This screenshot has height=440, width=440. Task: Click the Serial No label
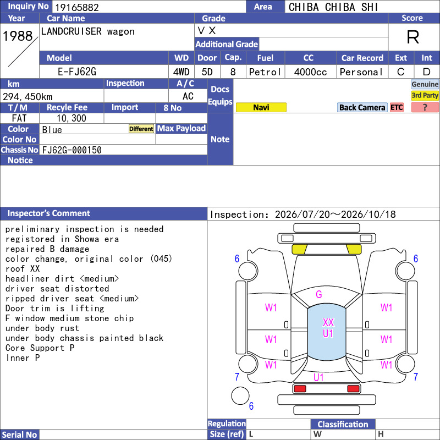point(20,435)
